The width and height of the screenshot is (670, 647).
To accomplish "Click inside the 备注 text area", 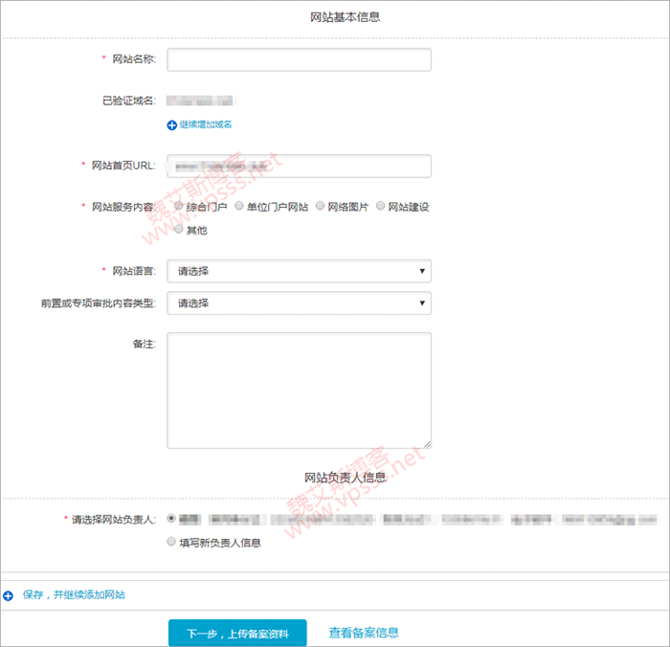I will click(299, 390).
